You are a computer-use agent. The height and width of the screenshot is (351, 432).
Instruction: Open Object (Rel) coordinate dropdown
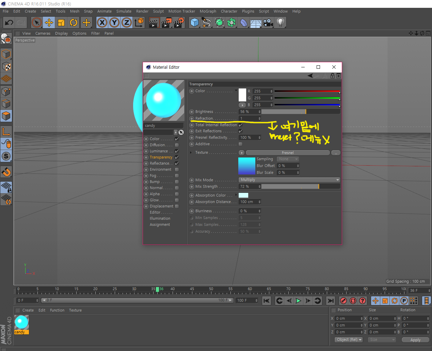349,339
